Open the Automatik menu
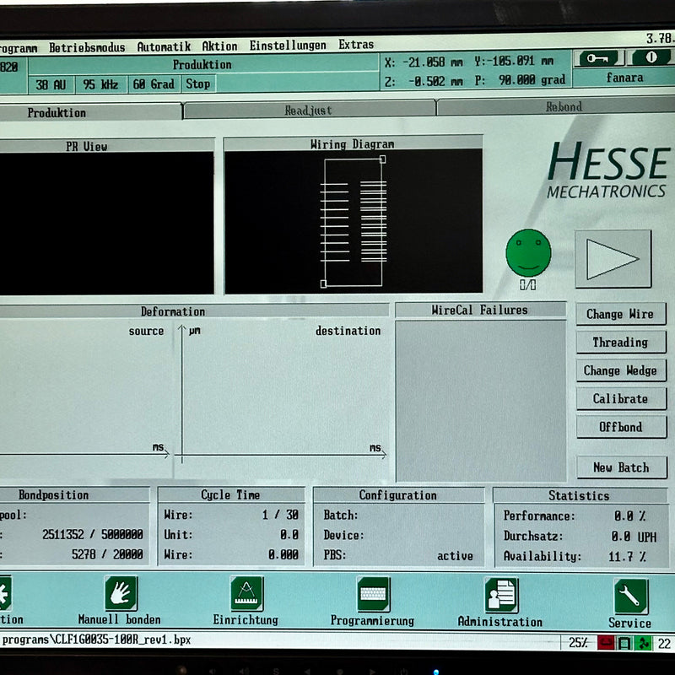675x675 pixels. 164,46
